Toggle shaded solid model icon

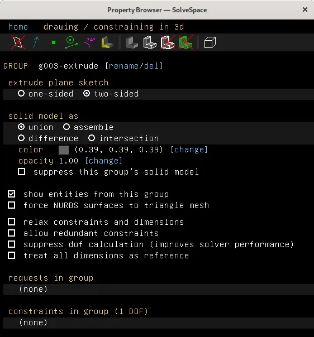point(132,42)
